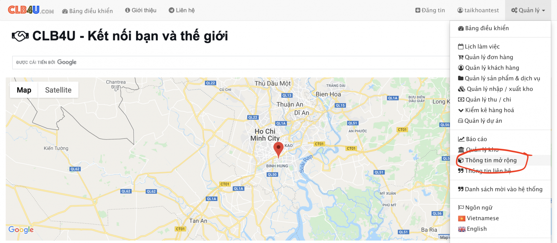
Task: Click the CLB4U.com logo
Action: click(31, 10)
